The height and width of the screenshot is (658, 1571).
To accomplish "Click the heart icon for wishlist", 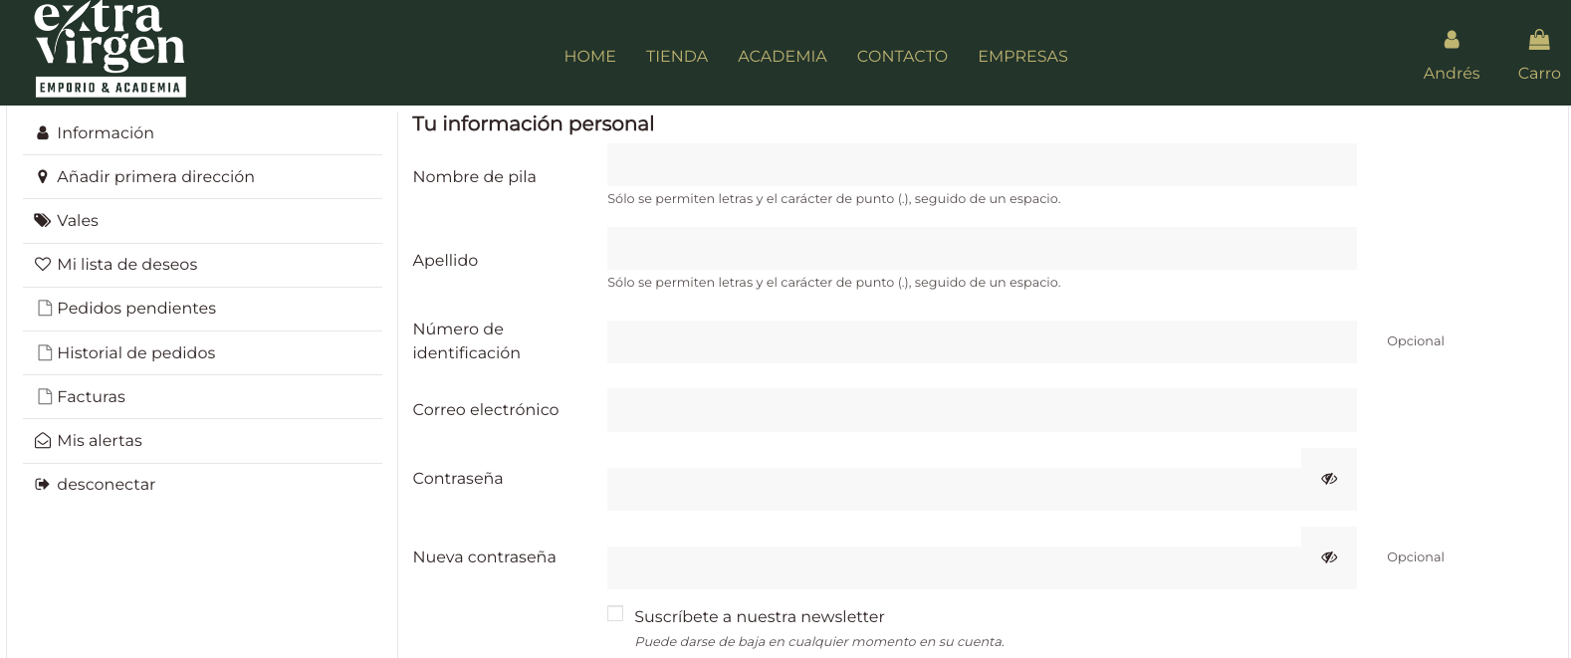I will click(43, 264).
